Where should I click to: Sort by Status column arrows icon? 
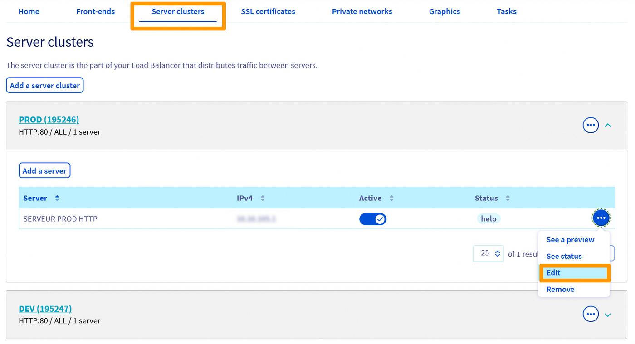click(508, 198)
